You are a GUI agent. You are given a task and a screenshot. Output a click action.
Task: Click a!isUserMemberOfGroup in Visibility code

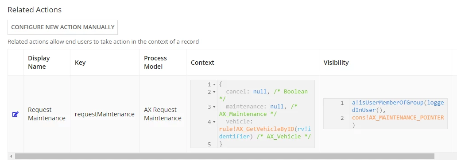tap(388, 103)
